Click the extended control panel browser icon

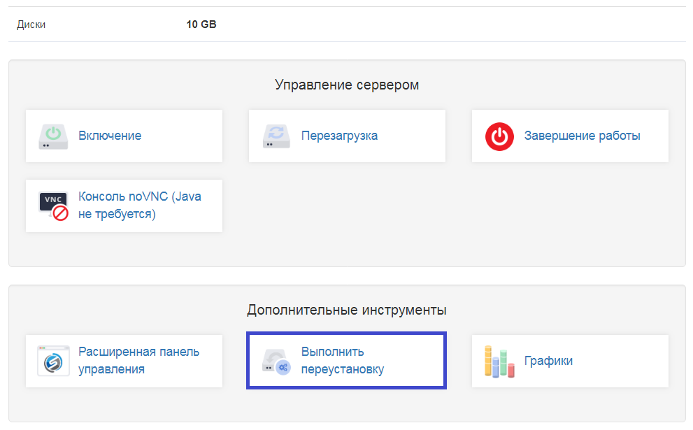(53, 361)
